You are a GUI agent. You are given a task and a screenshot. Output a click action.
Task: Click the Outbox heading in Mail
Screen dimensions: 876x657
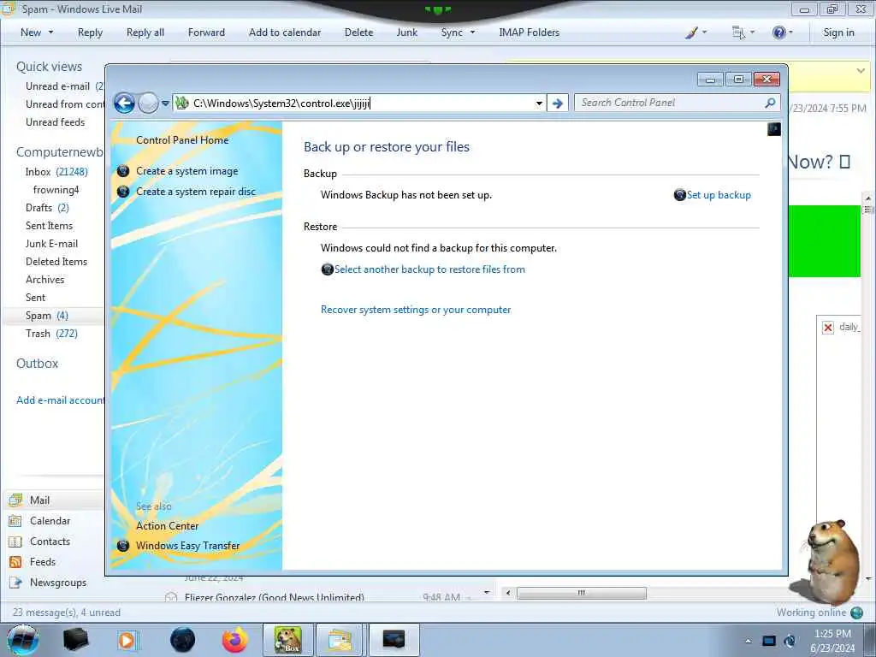click(38, 363)
